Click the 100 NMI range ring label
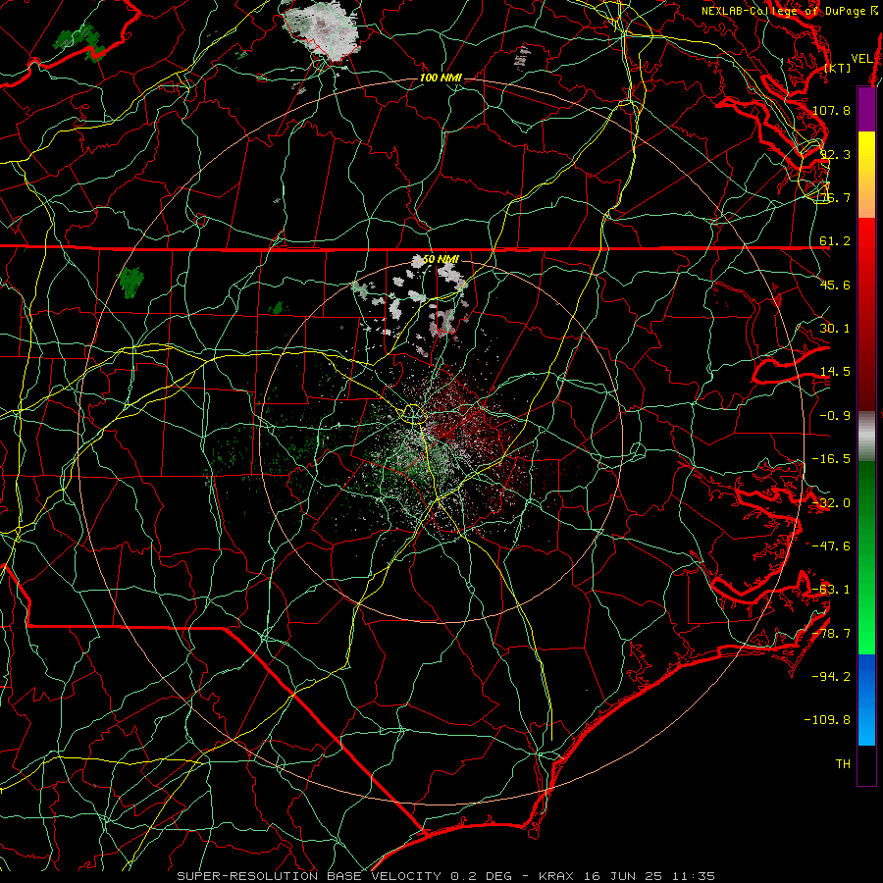The height and width of the screenshot is (883, 883). coord(441,78)
